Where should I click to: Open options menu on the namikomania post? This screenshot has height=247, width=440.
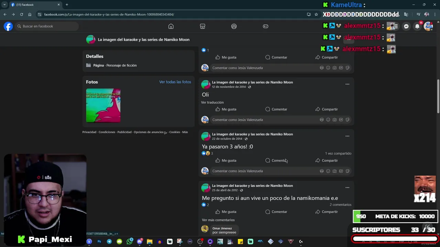point(347,188)
